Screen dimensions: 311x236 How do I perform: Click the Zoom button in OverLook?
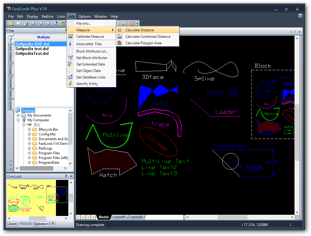tap(13, 224)
